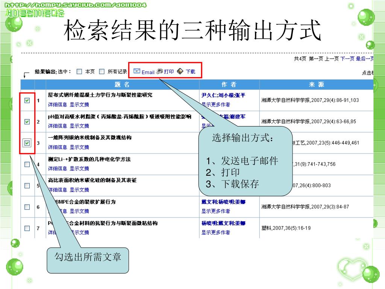385x289 pixels.
Task: Click source 湘潭大学自然科学学报,2007,29(4):86-91,103
Action: tap(310, 100)
